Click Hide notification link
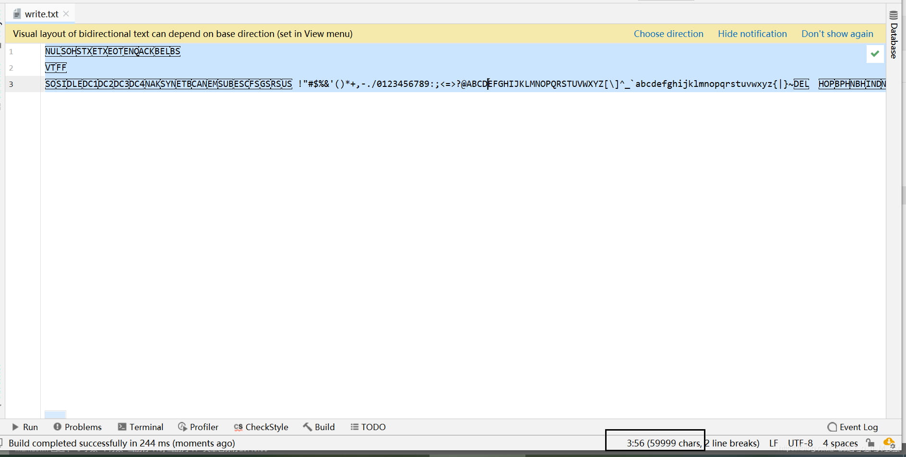The width and height of the screenshot is (906, 457). point(752,34)
